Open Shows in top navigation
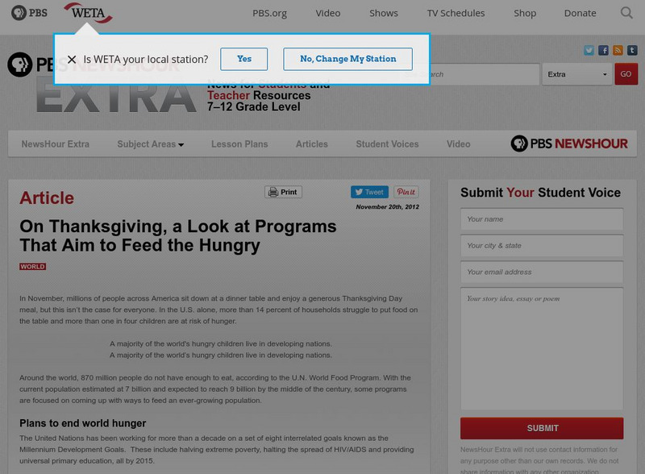This screenshot has width=645, height=474. pos(384,13)
